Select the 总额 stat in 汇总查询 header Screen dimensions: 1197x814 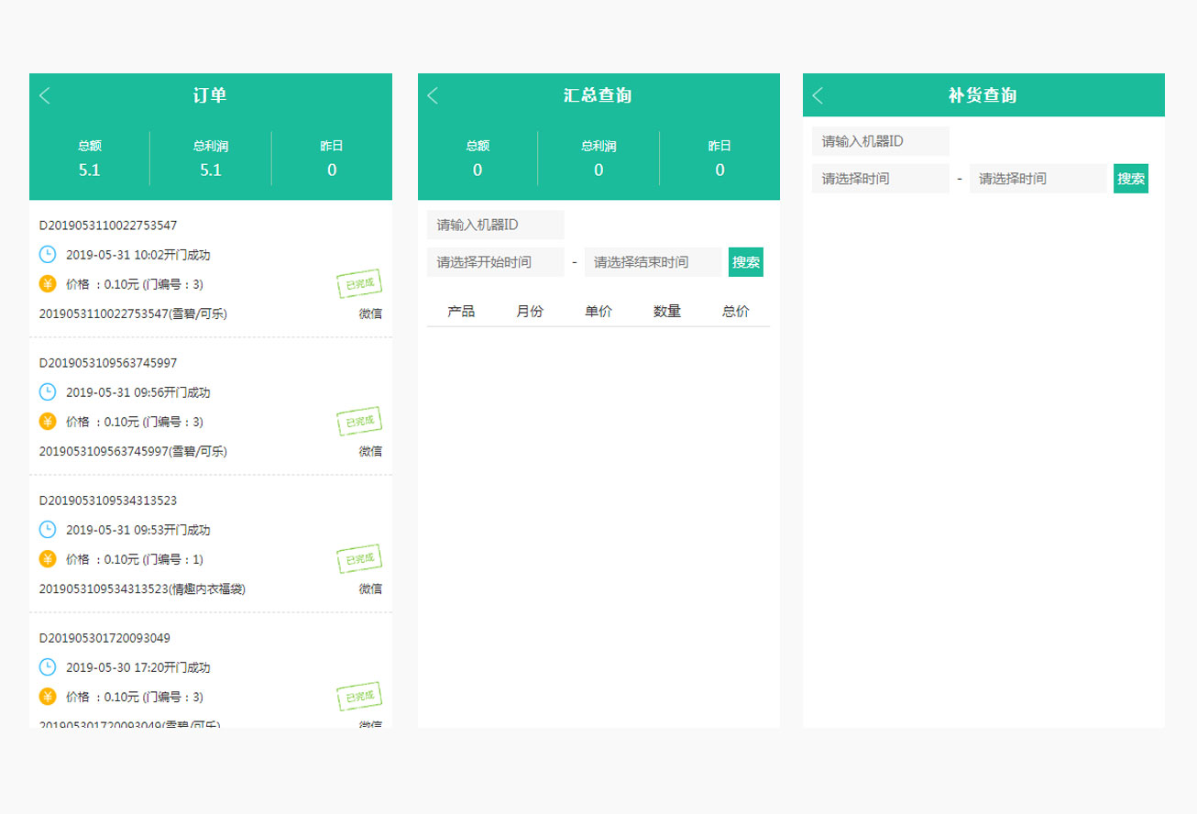pos(478,159)
